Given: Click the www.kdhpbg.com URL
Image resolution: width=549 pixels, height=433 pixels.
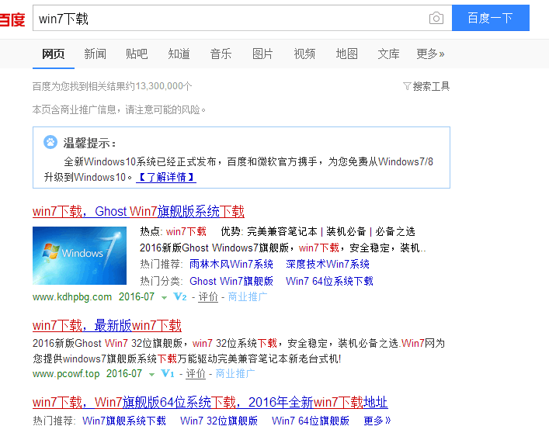Looking at the screenshot, I should click(72, 297).
